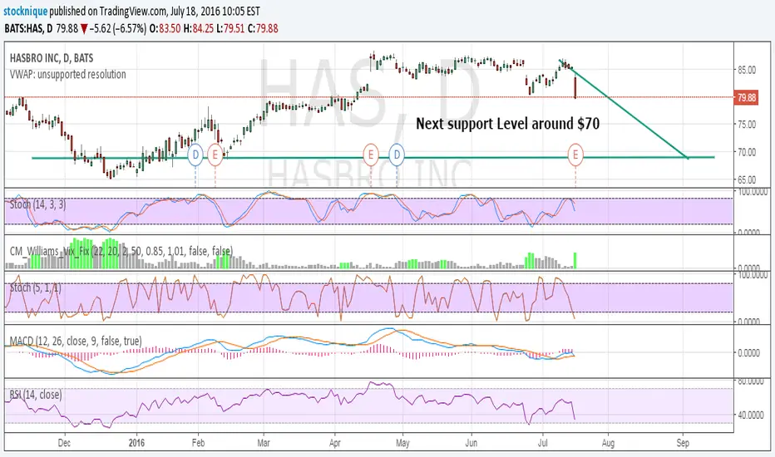775x457 pixels.
Task: Select the green horizontal support line
Action: 373,158
